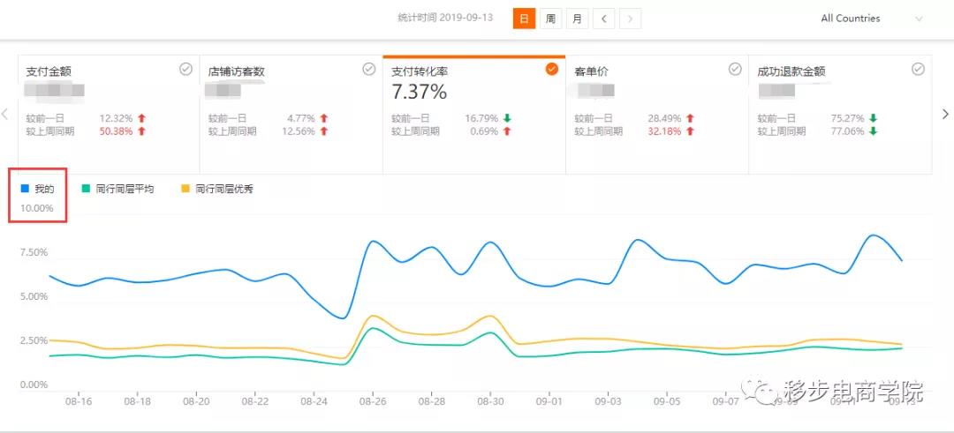Select the 日 (day) time period button
The width and height of the screenshot is (954, 433).
pyautogui.click(x=524, y=19)
